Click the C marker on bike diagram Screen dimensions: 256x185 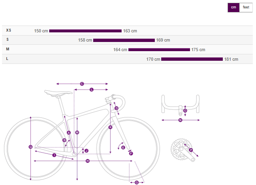click(82, 84)
